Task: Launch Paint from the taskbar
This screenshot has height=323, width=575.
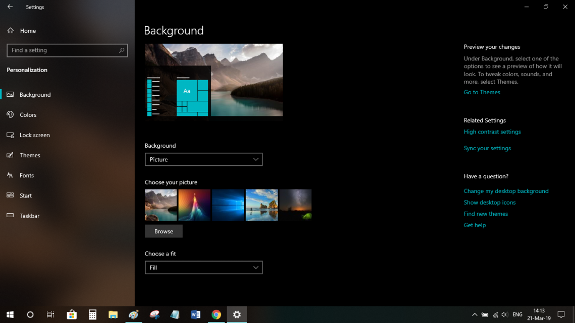Action: click(134, 314)
